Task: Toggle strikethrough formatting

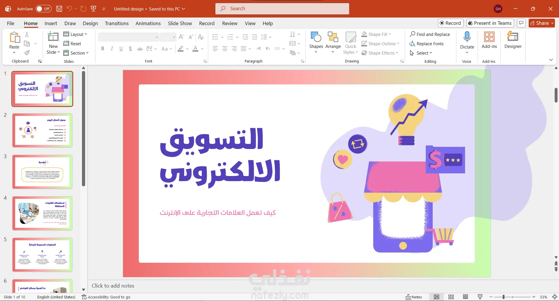Action: [x=140, y=49]
